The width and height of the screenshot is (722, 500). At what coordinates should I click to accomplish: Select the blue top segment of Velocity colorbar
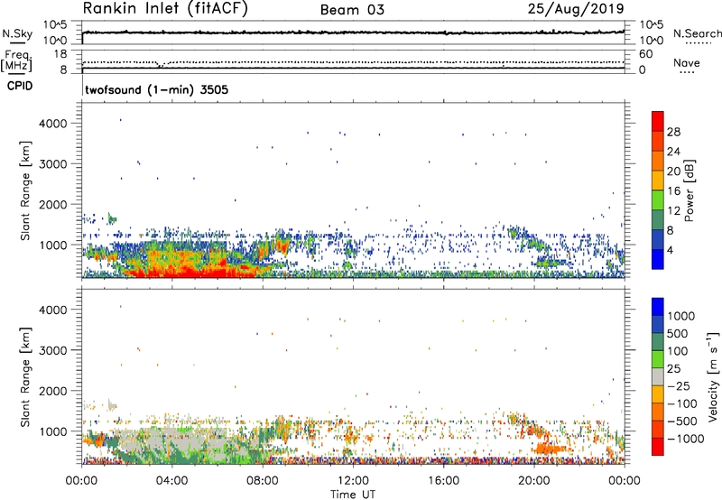click(658, 307)
